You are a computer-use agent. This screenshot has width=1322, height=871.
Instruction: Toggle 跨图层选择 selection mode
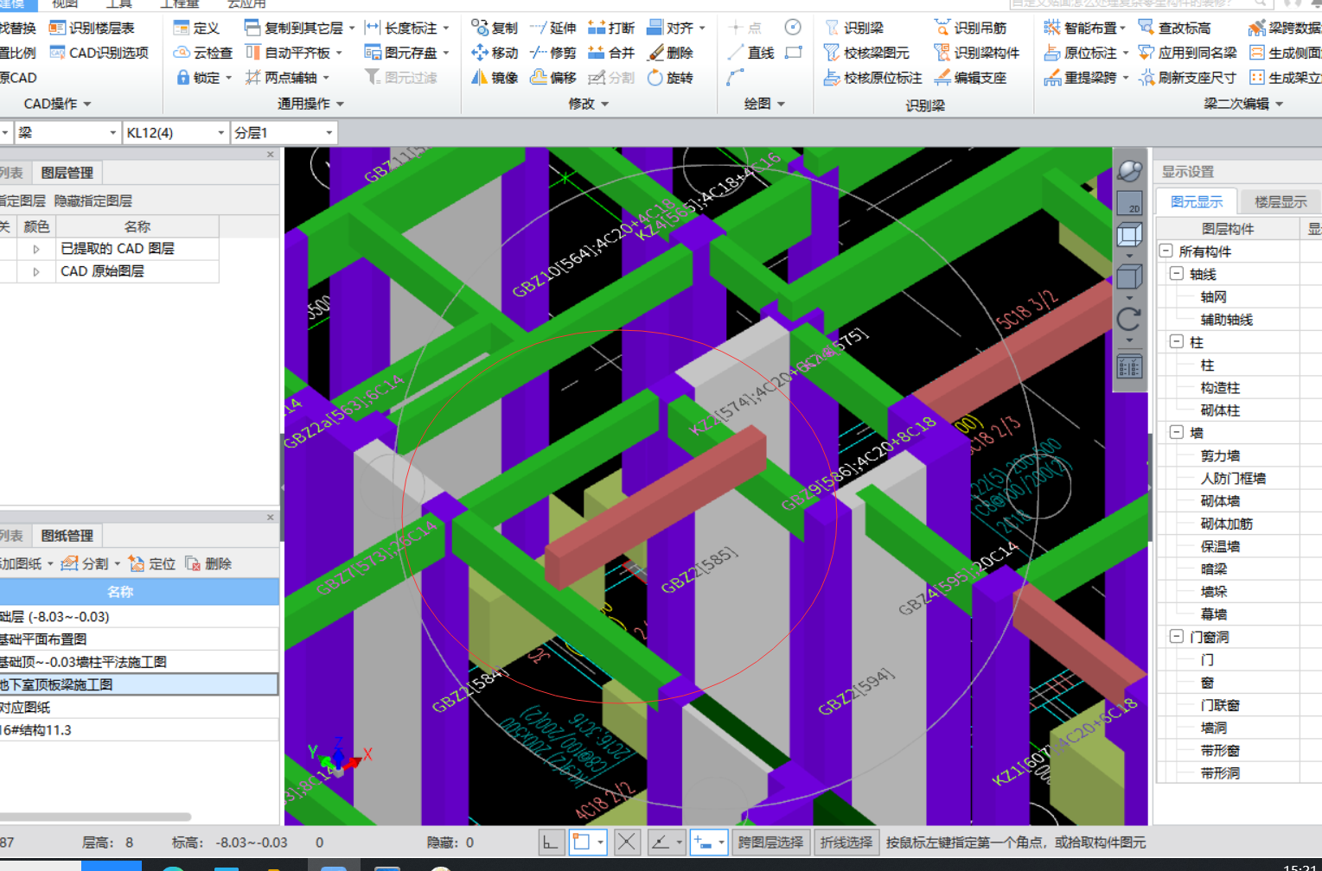(770, 842)
